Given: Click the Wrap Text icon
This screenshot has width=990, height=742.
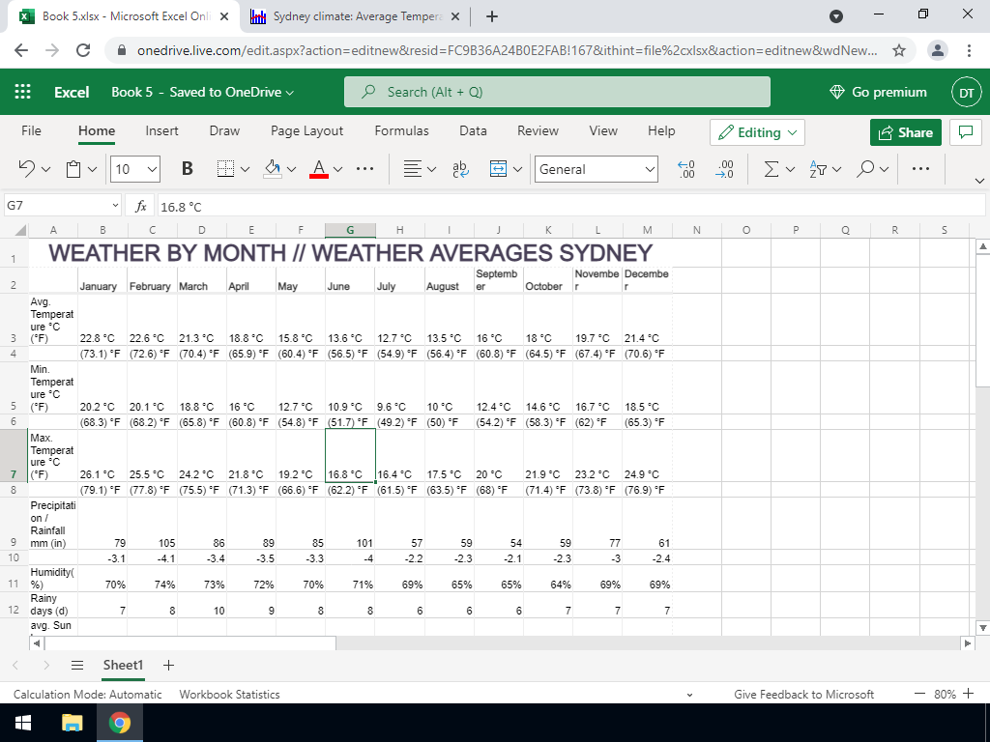Looking at the screenshot, I should pyautogui.click(x=460, y=169).
